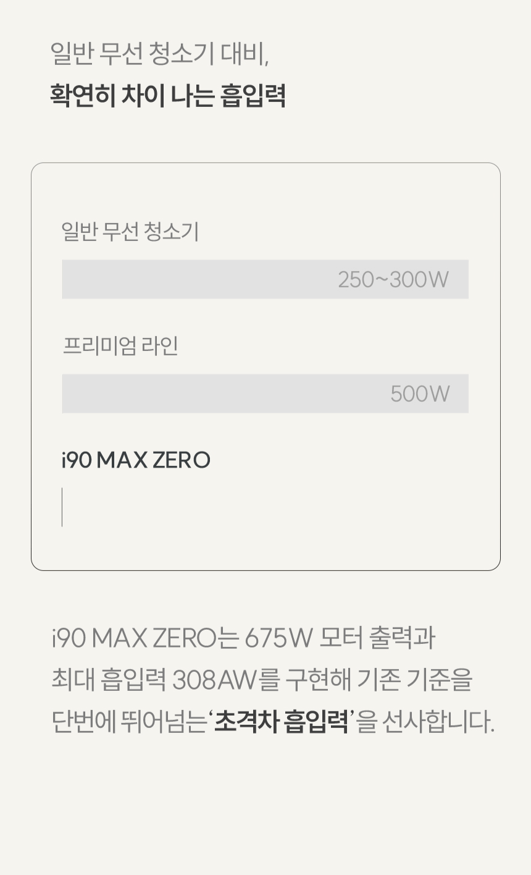Click the "500W" value text

pos(420,394)
